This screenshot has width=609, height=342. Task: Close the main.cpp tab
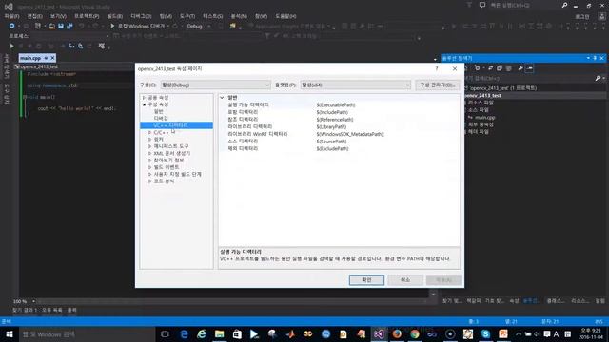click(52, 58)
